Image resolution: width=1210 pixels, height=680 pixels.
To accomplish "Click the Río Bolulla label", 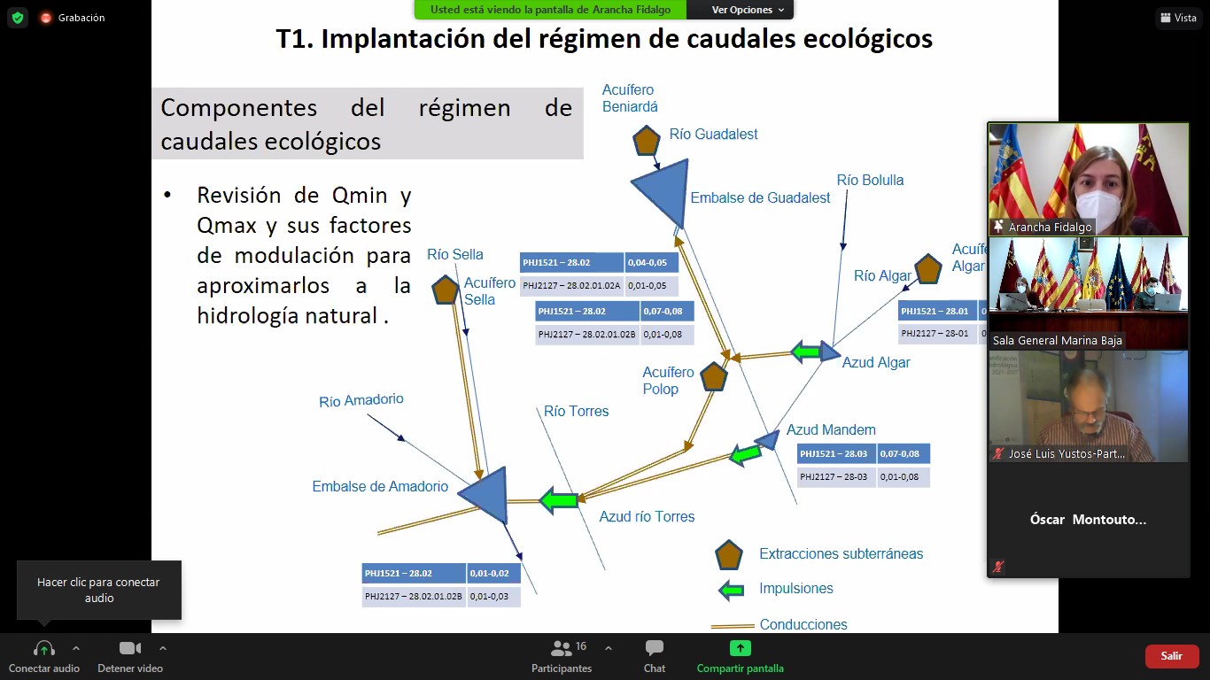I will point(871,181).
